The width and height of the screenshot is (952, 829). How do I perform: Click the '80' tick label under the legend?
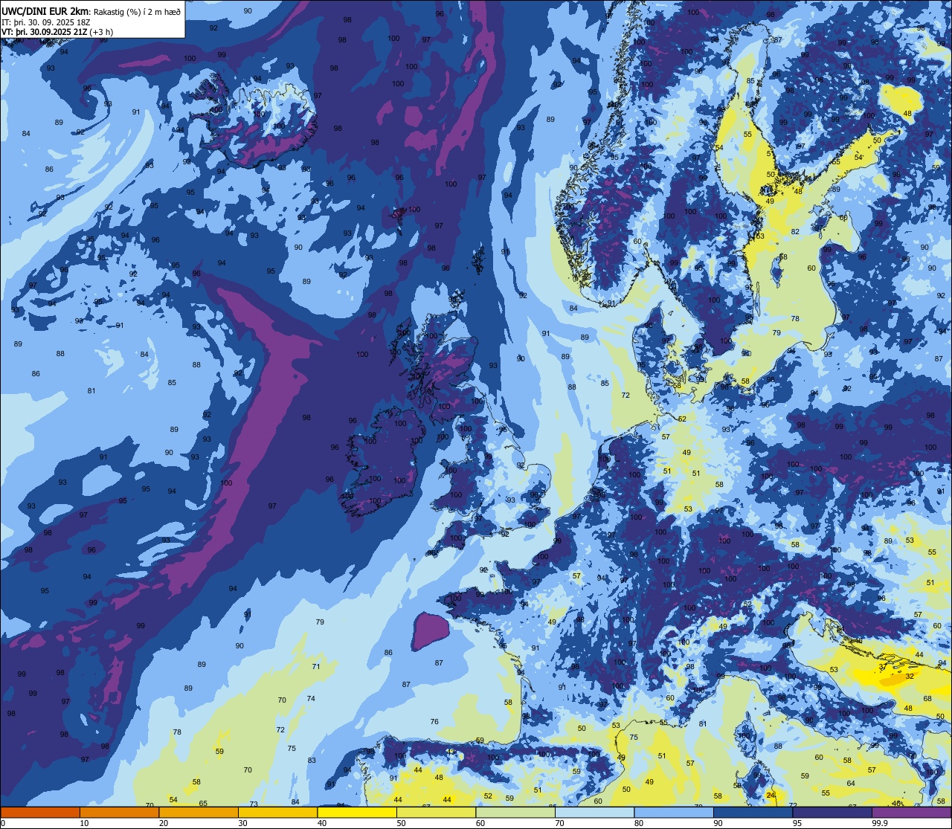(x=639, y=823)
